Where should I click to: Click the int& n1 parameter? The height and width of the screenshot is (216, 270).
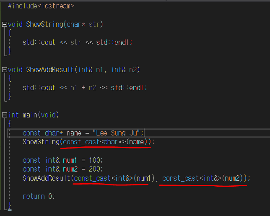click(91, 70)
